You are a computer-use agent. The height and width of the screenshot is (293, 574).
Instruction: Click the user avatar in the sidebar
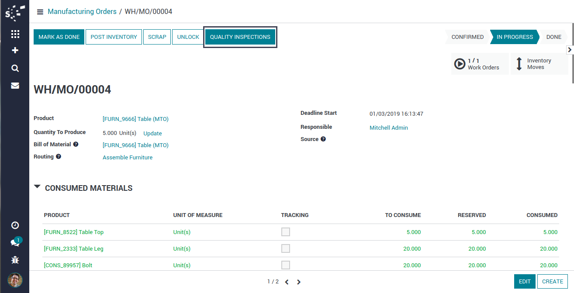(15, 280)
